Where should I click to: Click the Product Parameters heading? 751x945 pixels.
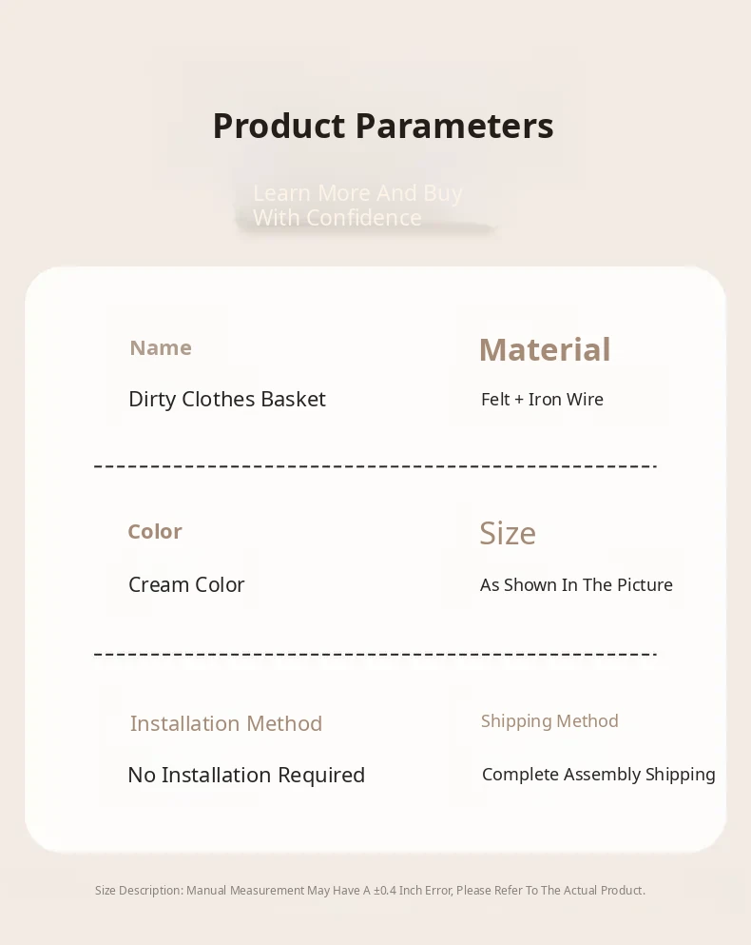[x=382, y=126]
